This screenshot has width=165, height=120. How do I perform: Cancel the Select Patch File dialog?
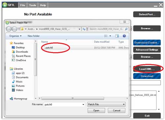(116, 110)
